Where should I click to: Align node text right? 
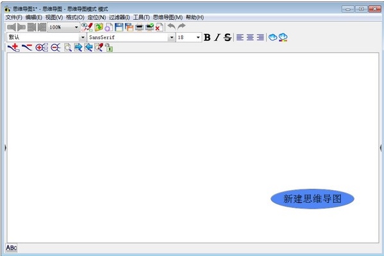(x=260, y=37)
